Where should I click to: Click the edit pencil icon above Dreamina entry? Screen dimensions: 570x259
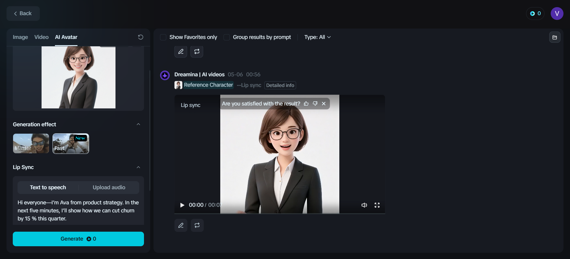(x=181, y=52)
